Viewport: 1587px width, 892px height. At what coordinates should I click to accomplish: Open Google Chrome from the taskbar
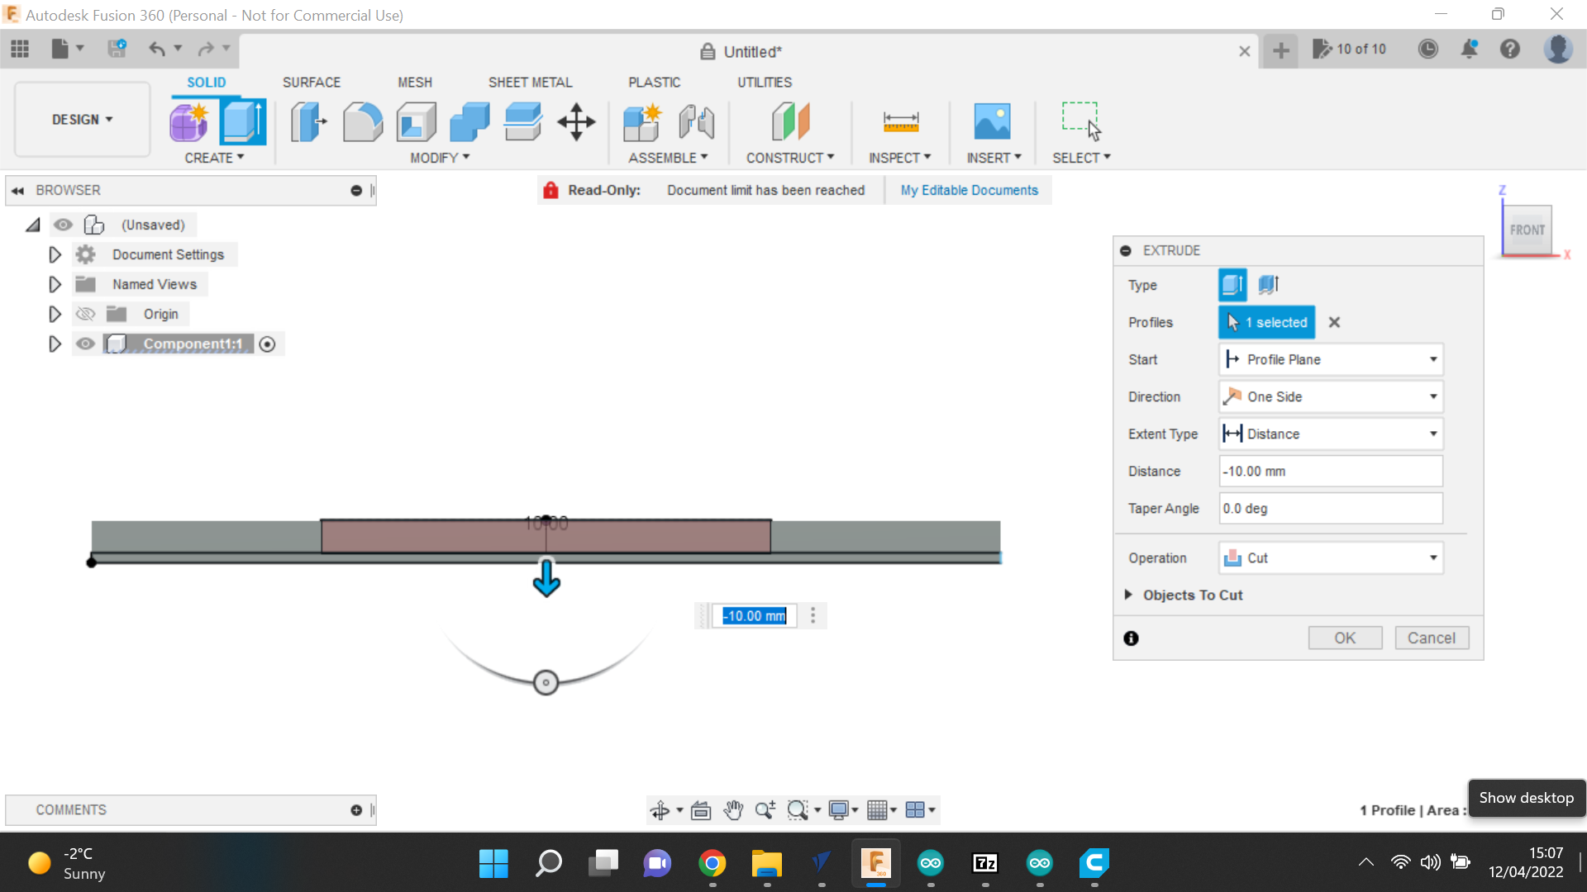(x=712, y=864)
